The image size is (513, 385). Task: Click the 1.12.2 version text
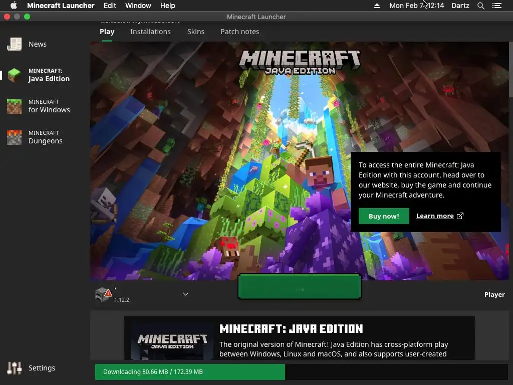coord(121,300)
